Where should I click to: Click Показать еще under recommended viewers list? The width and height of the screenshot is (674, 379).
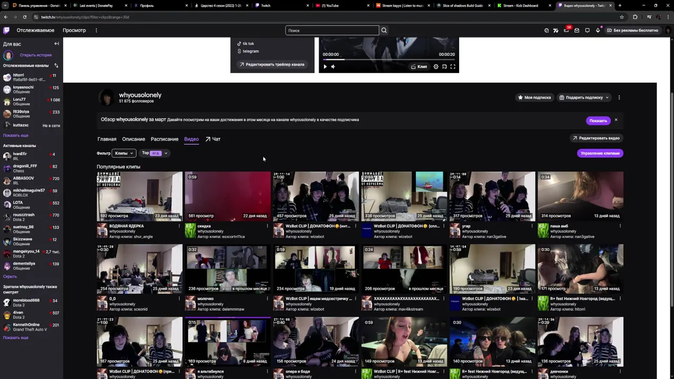[15, 337]
